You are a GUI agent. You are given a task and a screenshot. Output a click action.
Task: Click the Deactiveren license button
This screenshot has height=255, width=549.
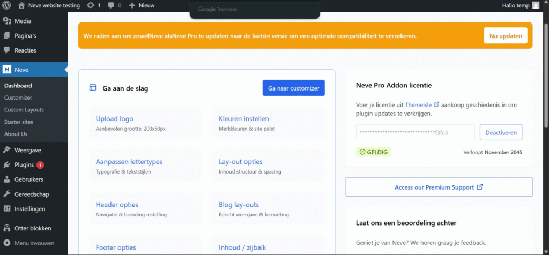[501, 132]
